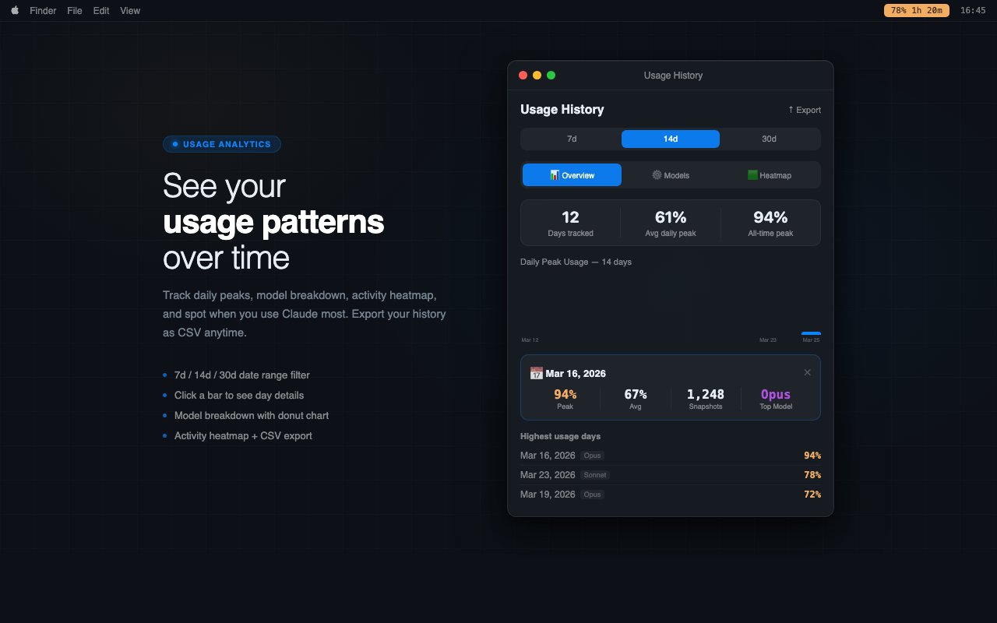Select the 14d date range
This screenshot has width=997, height=623.
coord(670,139)
